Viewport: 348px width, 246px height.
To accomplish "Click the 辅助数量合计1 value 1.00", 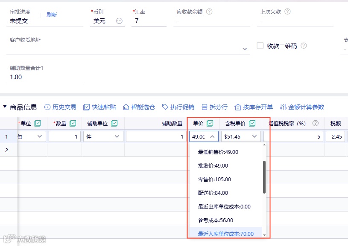I will tap(16, 77).
